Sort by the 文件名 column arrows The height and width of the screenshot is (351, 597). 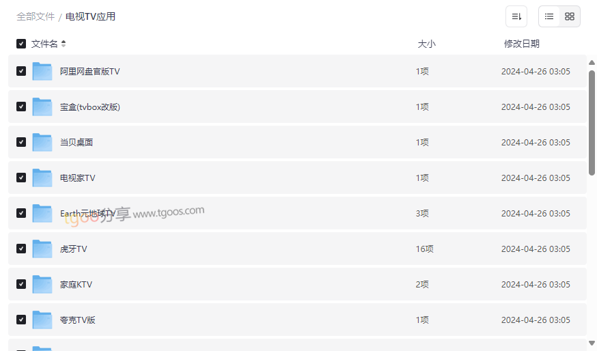(64, 44)
